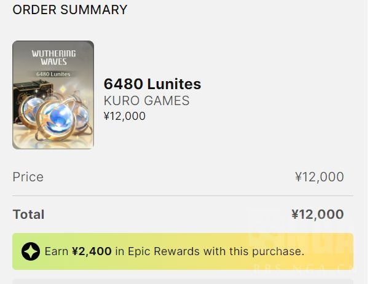
Task: Open the 6480 Lunites product thumbnail
Action: coord(53,95)
